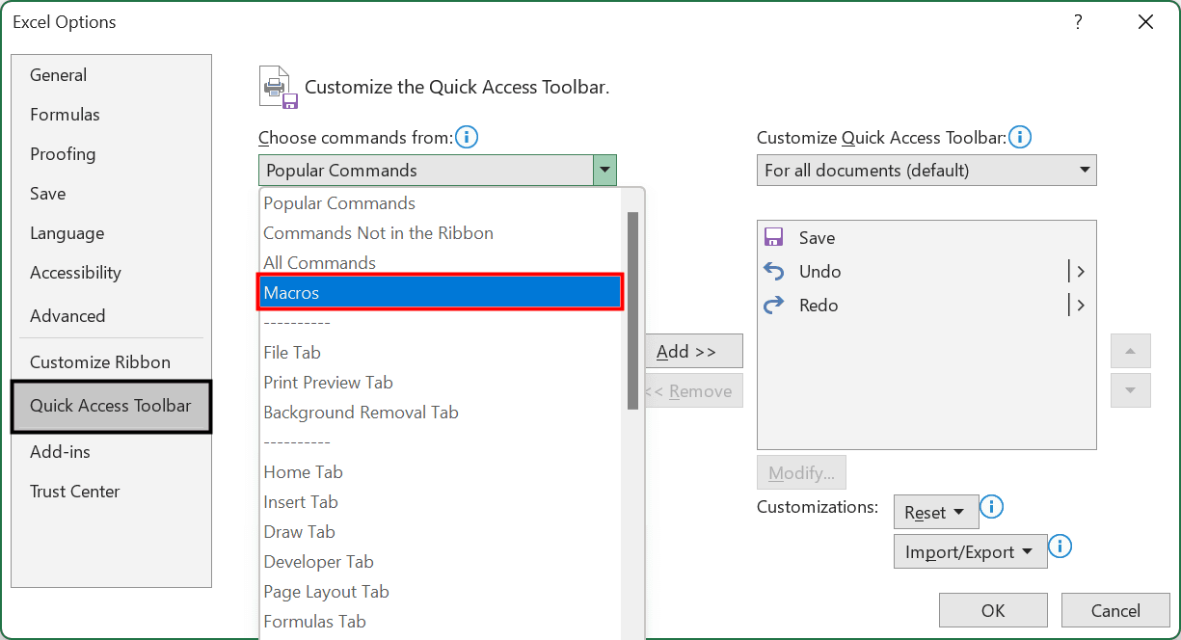Select Undo item in toolbar list
The width and height of the screenshot is (1181, 640).
pyautogui.click(x=926, y=271)
